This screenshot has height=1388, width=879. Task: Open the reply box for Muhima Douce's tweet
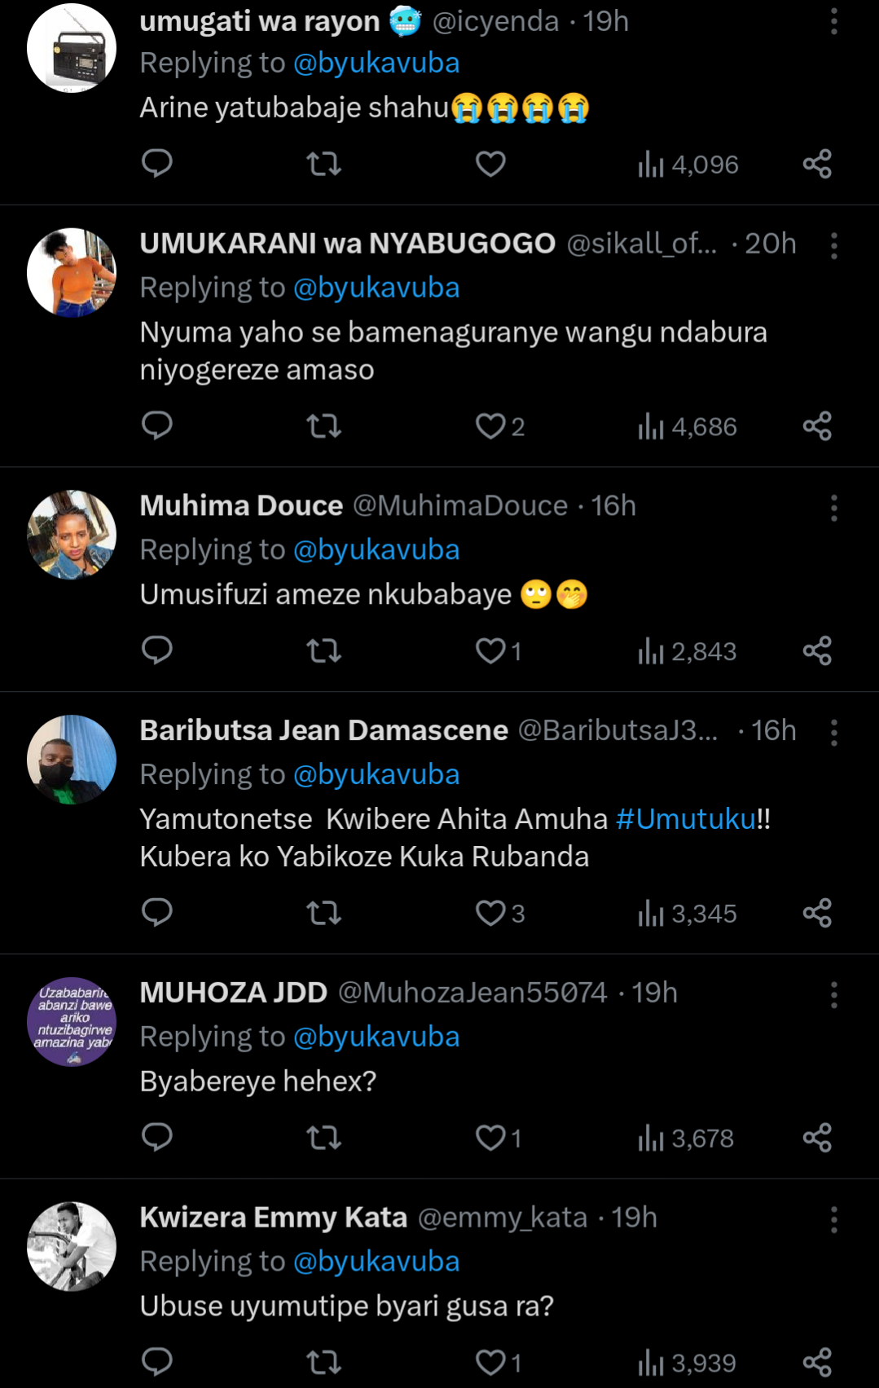(x=157, y=651)
